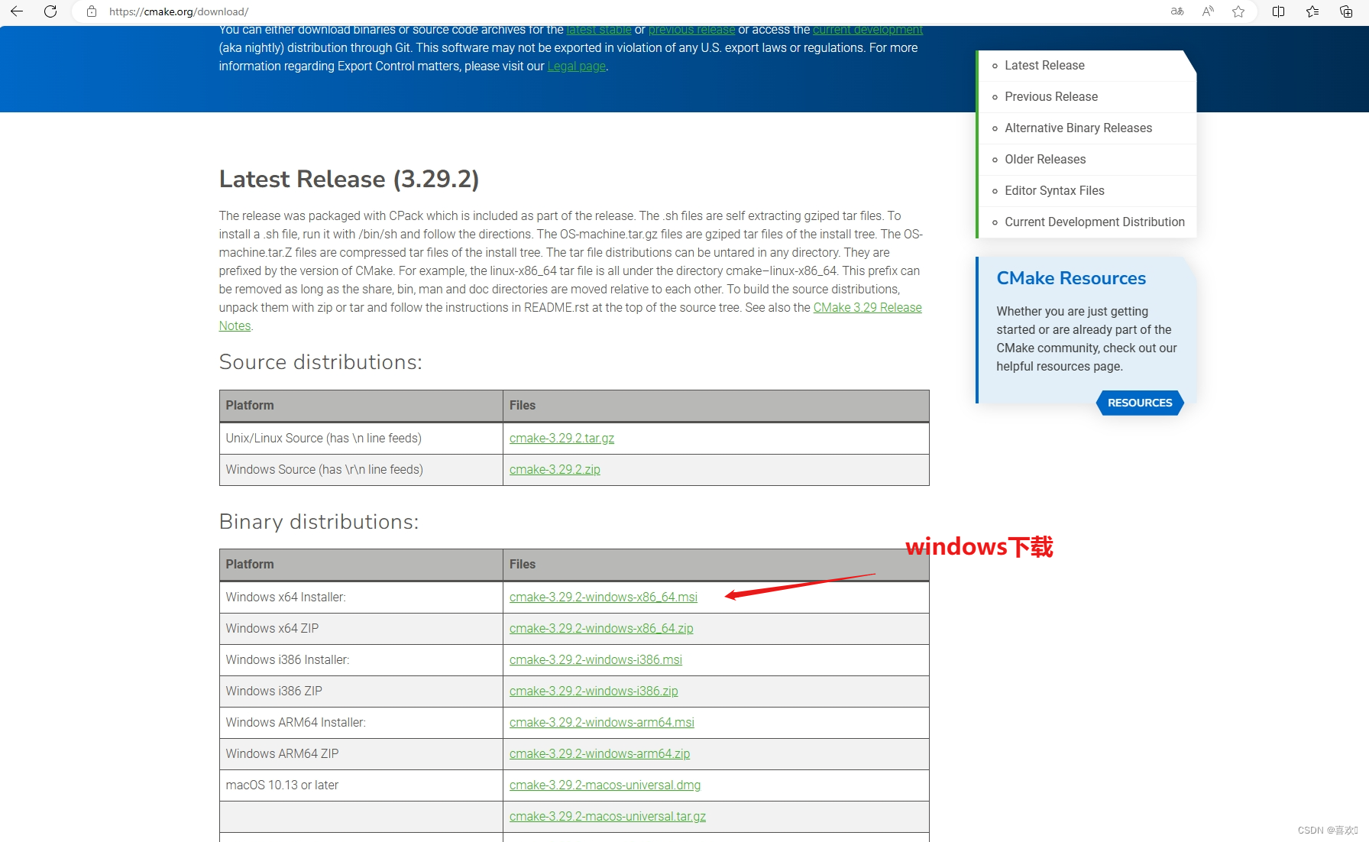Image resolution: width=1369 pixels, height=842 pixels.
Task: Click the site lock icon in the address bar
Action: coord(92,11)
